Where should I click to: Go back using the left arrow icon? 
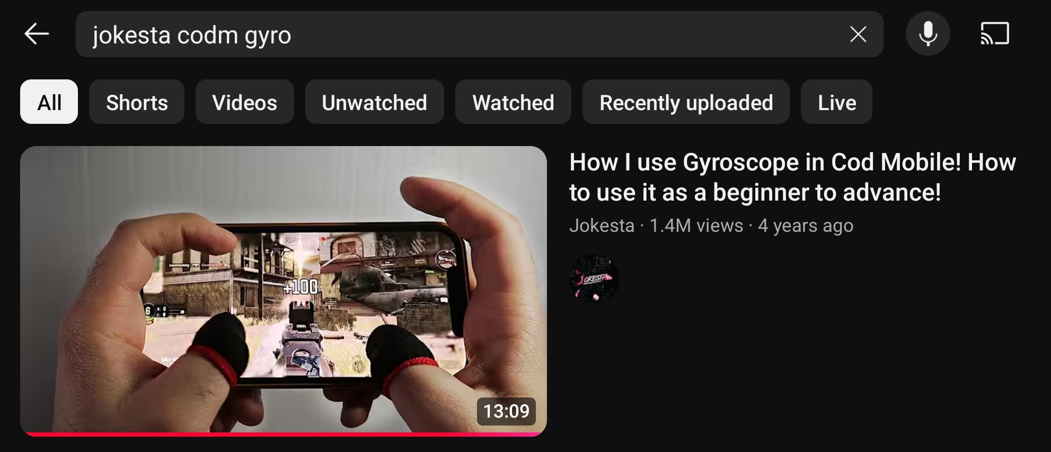pos(37,34)
